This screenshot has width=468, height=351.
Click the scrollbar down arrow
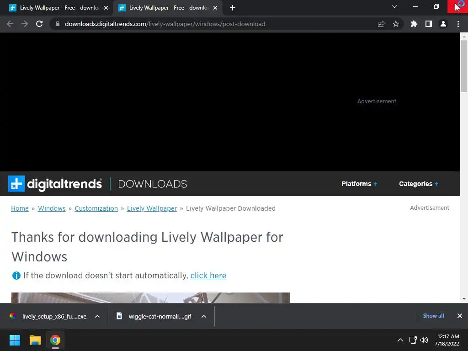pos(464,299)
